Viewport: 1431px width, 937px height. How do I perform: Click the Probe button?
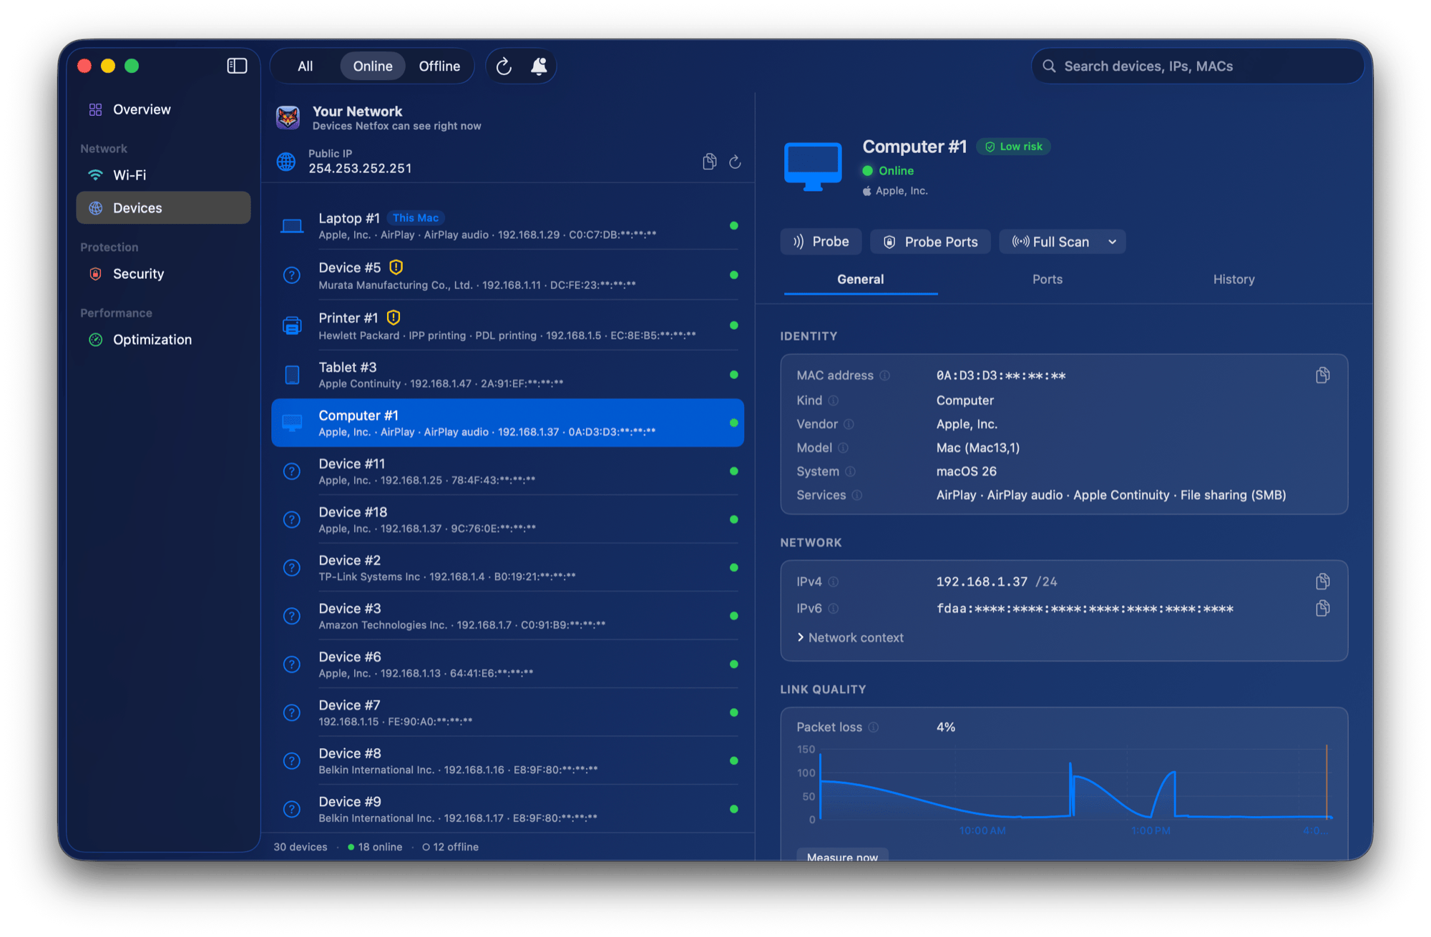(821, 242)
